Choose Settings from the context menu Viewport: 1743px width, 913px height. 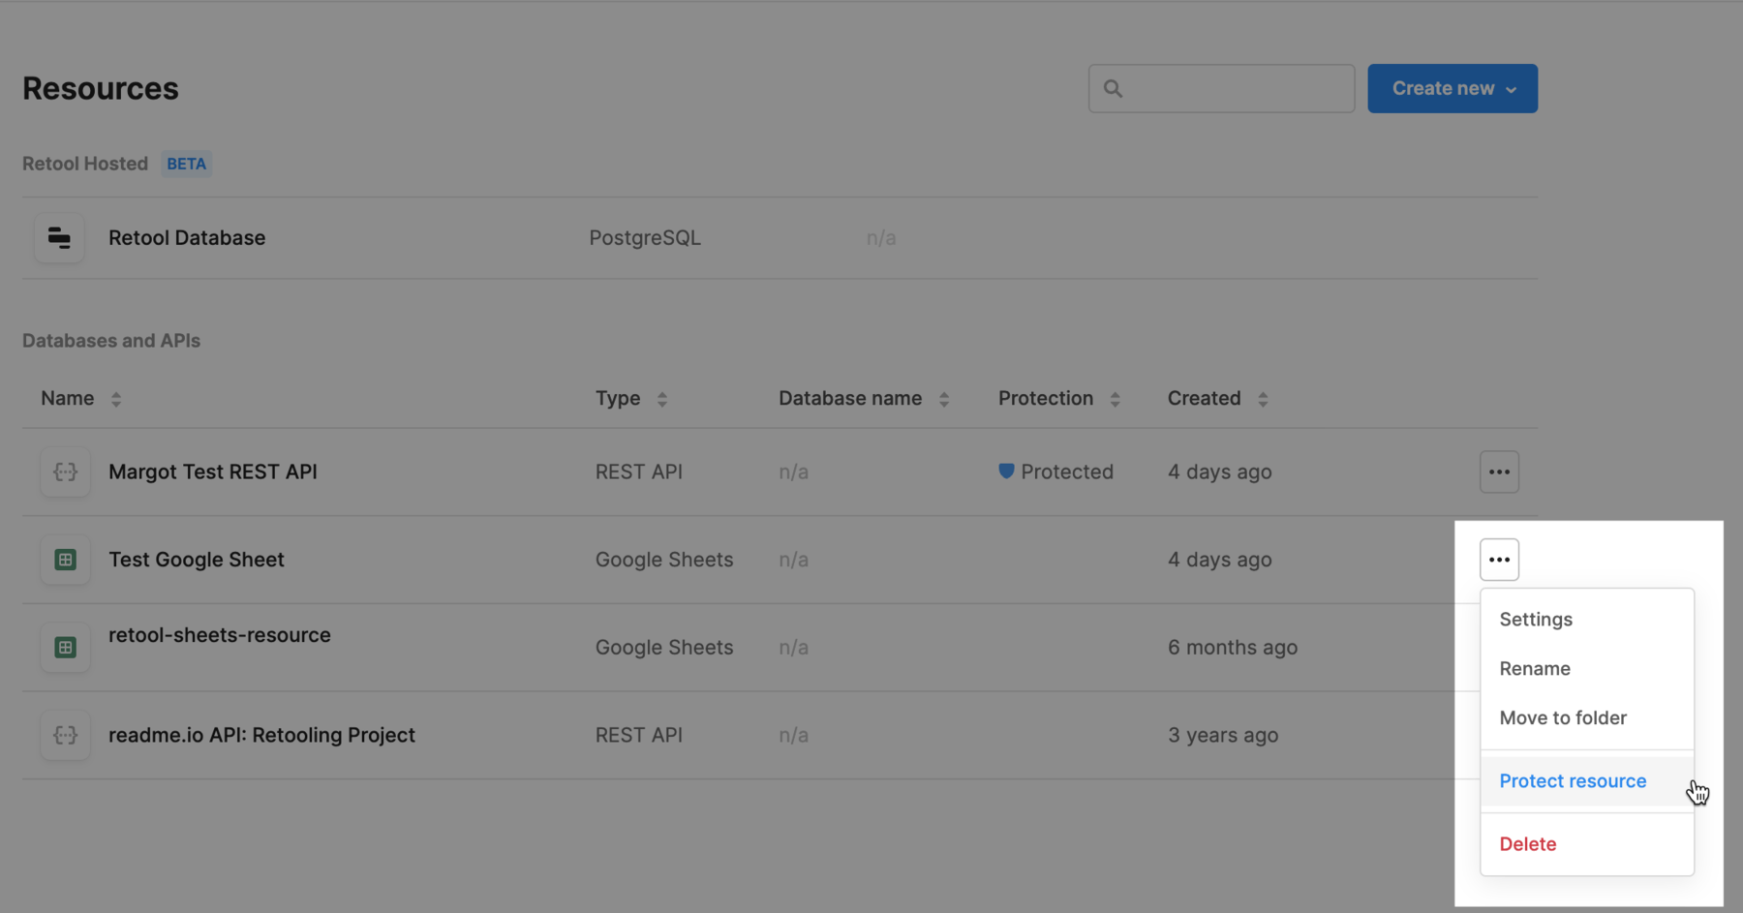[1587, 620]
